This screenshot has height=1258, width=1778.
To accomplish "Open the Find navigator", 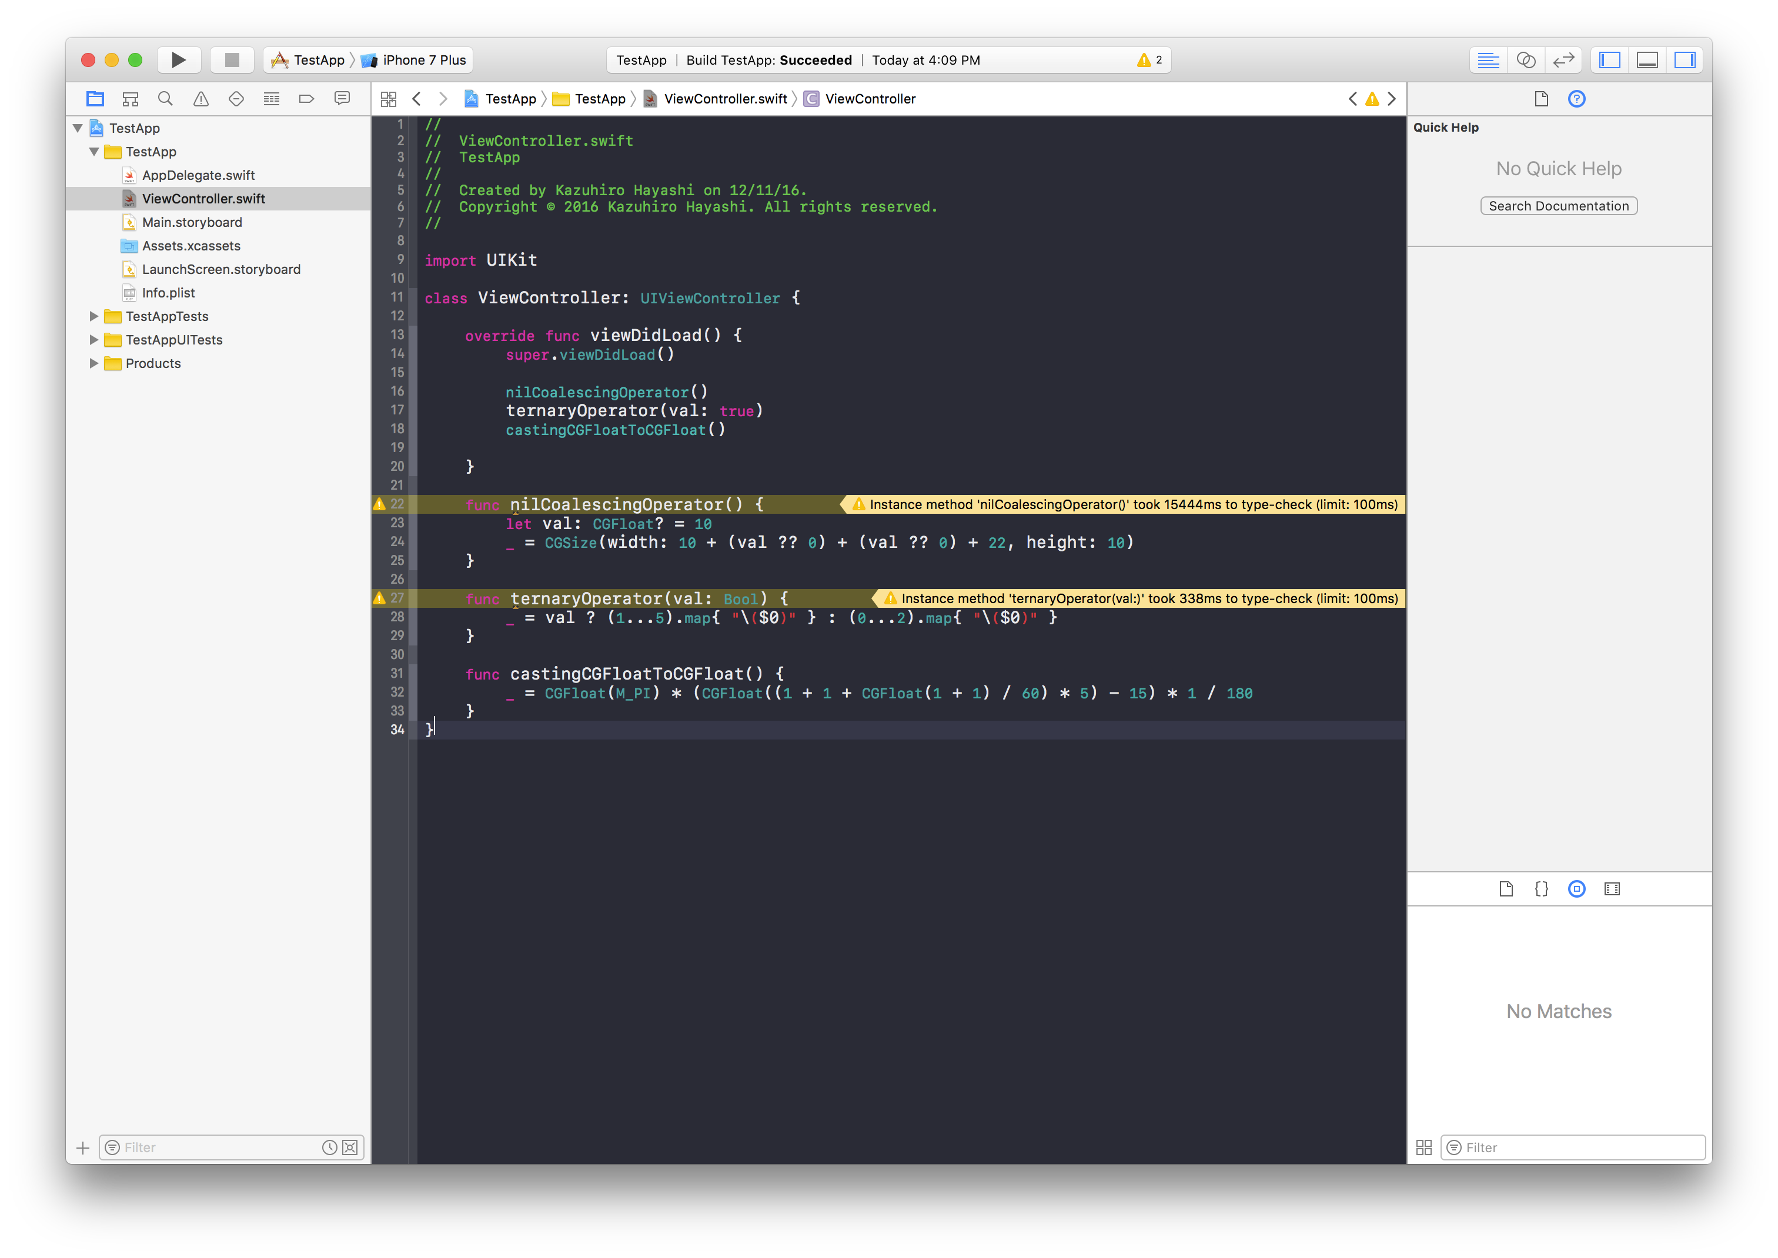I will coord(165,98).
